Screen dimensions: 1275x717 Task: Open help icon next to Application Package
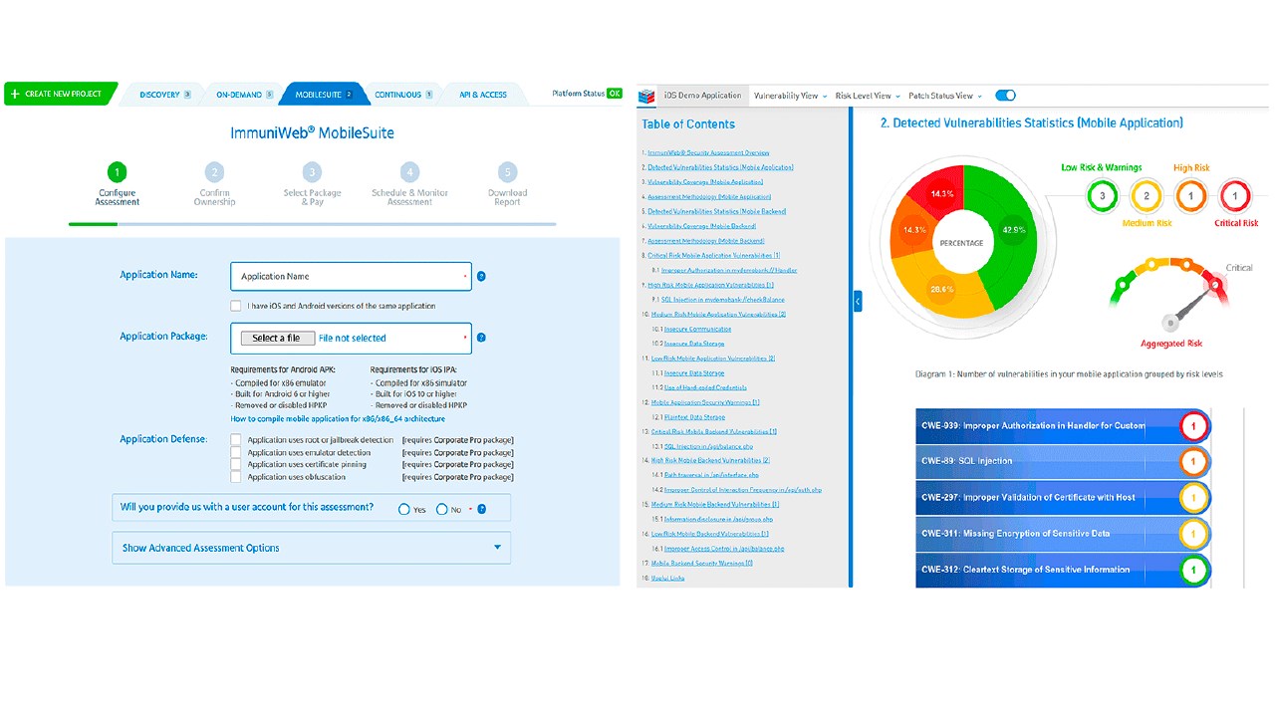481,338
